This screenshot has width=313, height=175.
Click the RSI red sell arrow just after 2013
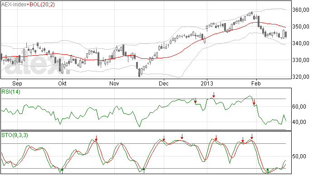pos(214,95)
